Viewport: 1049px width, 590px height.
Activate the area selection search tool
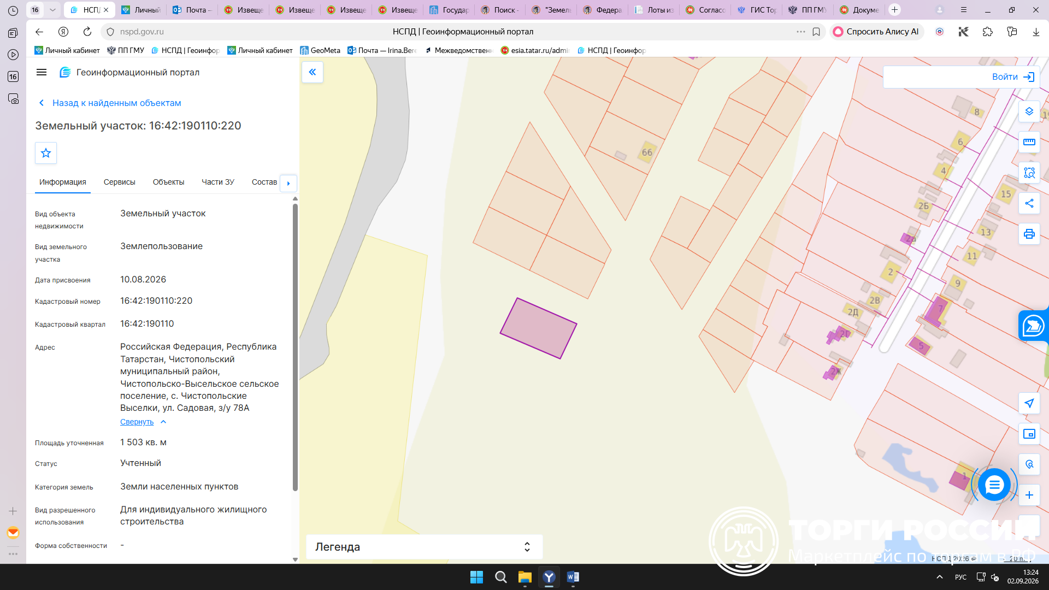click(1029, 173)
